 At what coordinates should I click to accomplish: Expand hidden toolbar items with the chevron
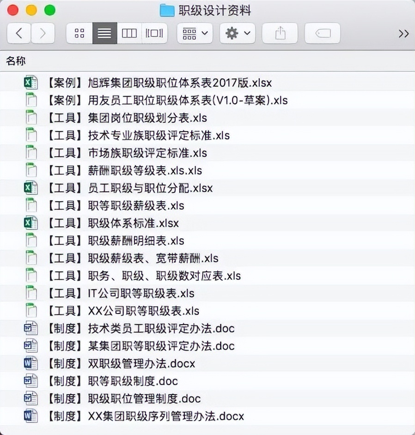pos(403,33)
